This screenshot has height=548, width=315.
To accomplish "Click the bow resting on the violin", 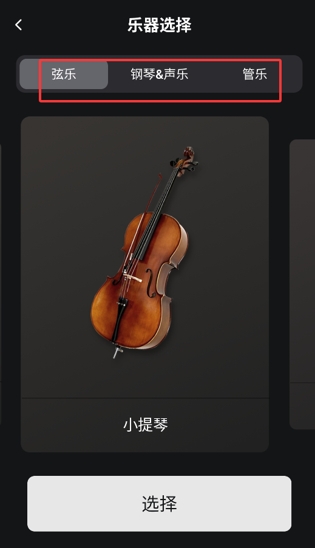I will [x=142, y=224].
